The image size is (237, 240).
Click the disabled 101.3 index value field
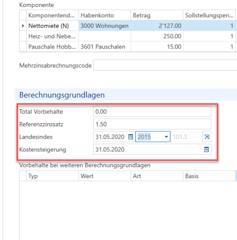pos(187,137)
